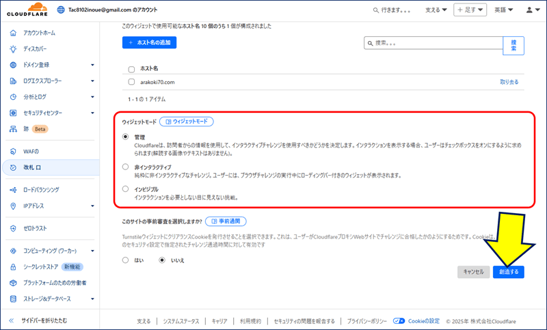Click the セキュリティセンター icon

pos(13,113)
